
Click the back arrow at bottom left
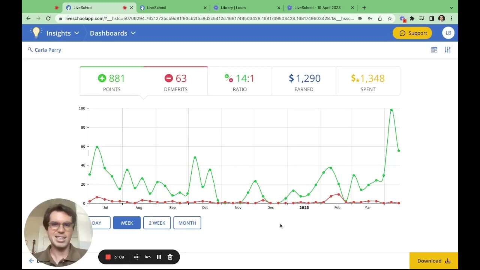click(31, 261)
